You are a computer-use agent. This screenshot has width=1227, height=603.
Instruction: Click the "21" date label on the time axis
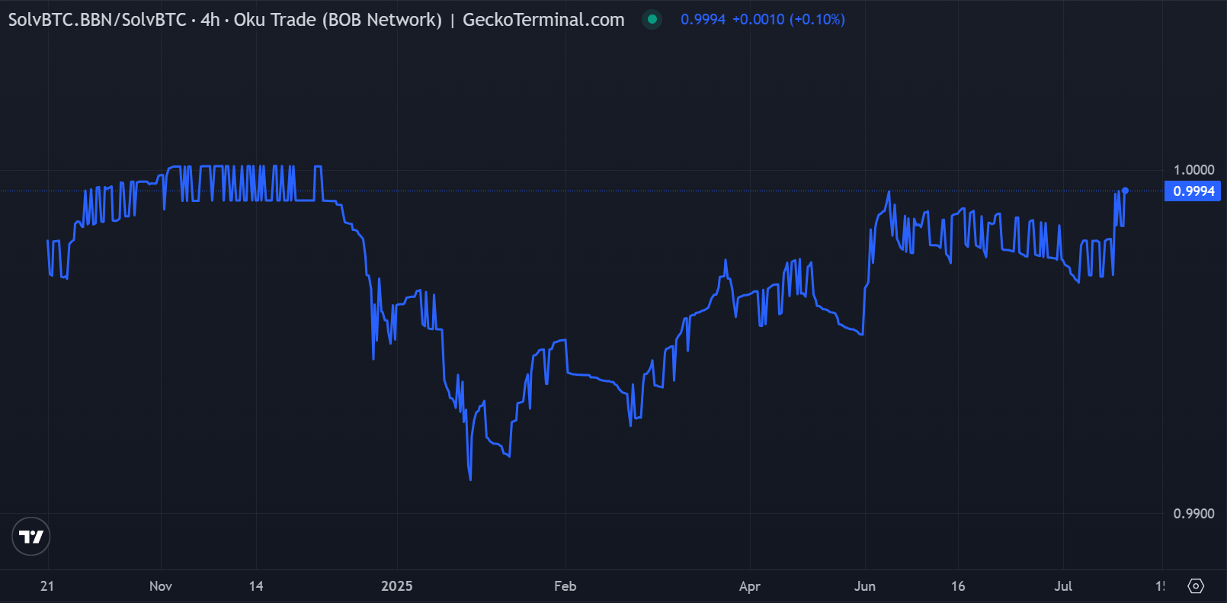47,586
